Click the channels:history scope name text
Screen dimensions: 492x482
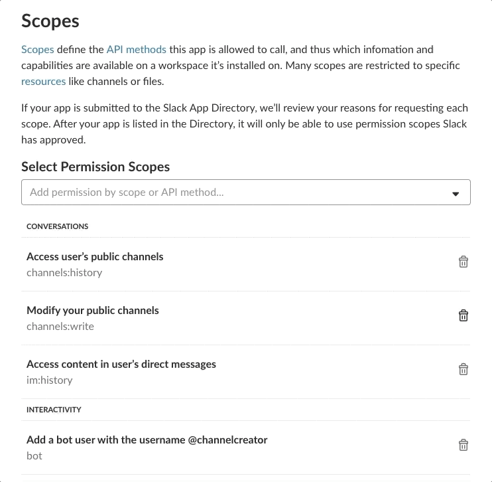tap(64, 272)
